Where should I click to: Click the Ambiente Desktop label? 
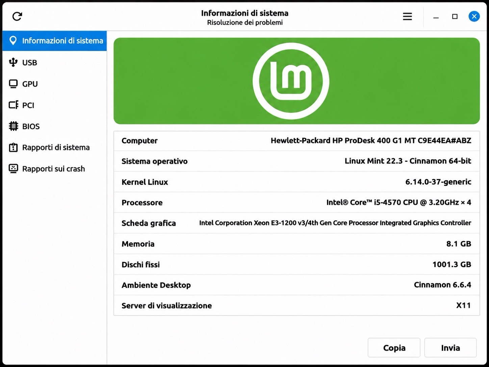point(156,285)
